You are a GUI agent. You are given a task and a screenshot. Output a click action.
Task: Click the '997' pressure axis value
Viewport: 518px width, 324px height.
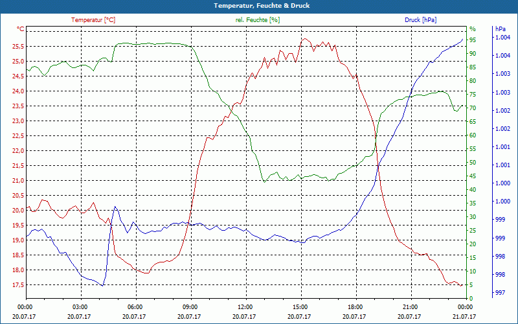(501, 293)
